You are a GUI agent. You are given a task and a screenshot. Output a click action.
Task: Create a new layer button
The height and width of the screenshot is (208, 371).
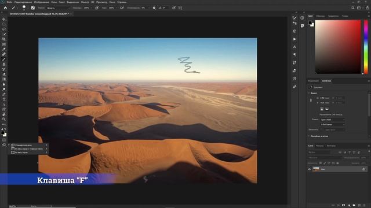pos(359,205)
